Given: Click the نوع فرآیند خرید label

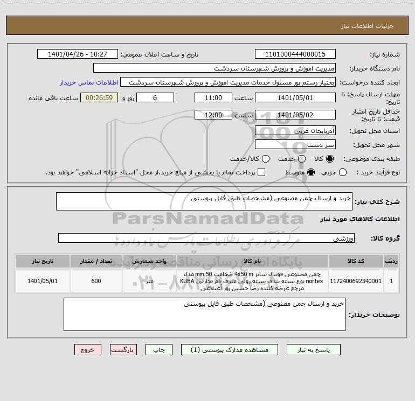Looking at the screenshot, I should click(378, 172).
